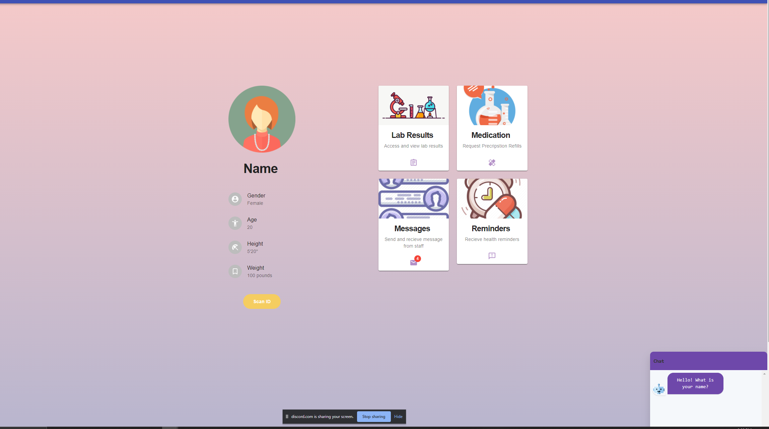Click the 'Hello! What is your name?' bubble
Image resolution: width=769 pixels, height=429 pixels.
[695, 383]
